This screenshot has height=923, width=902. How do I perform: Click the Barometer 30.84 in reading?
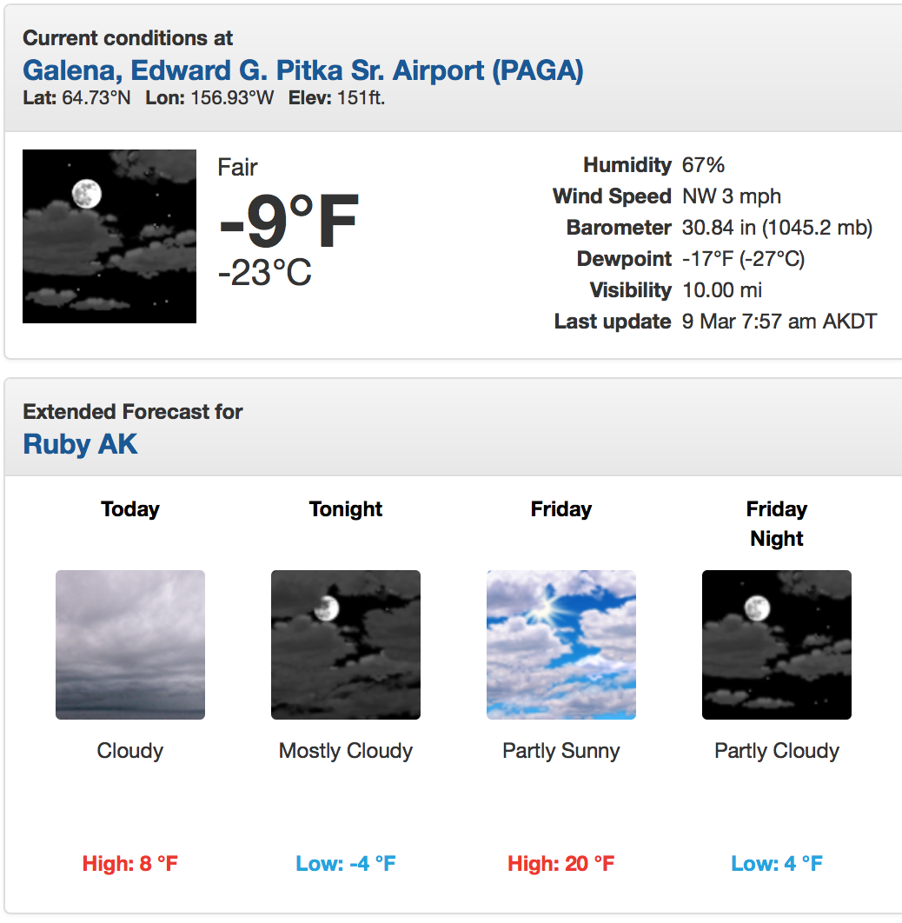[777, 228]
